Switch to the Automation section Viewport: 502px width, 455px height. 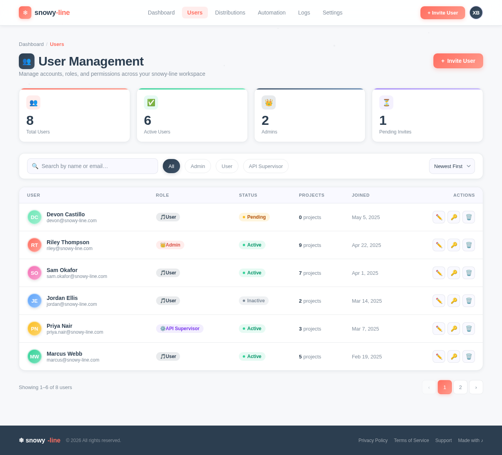tap(271, 13)
